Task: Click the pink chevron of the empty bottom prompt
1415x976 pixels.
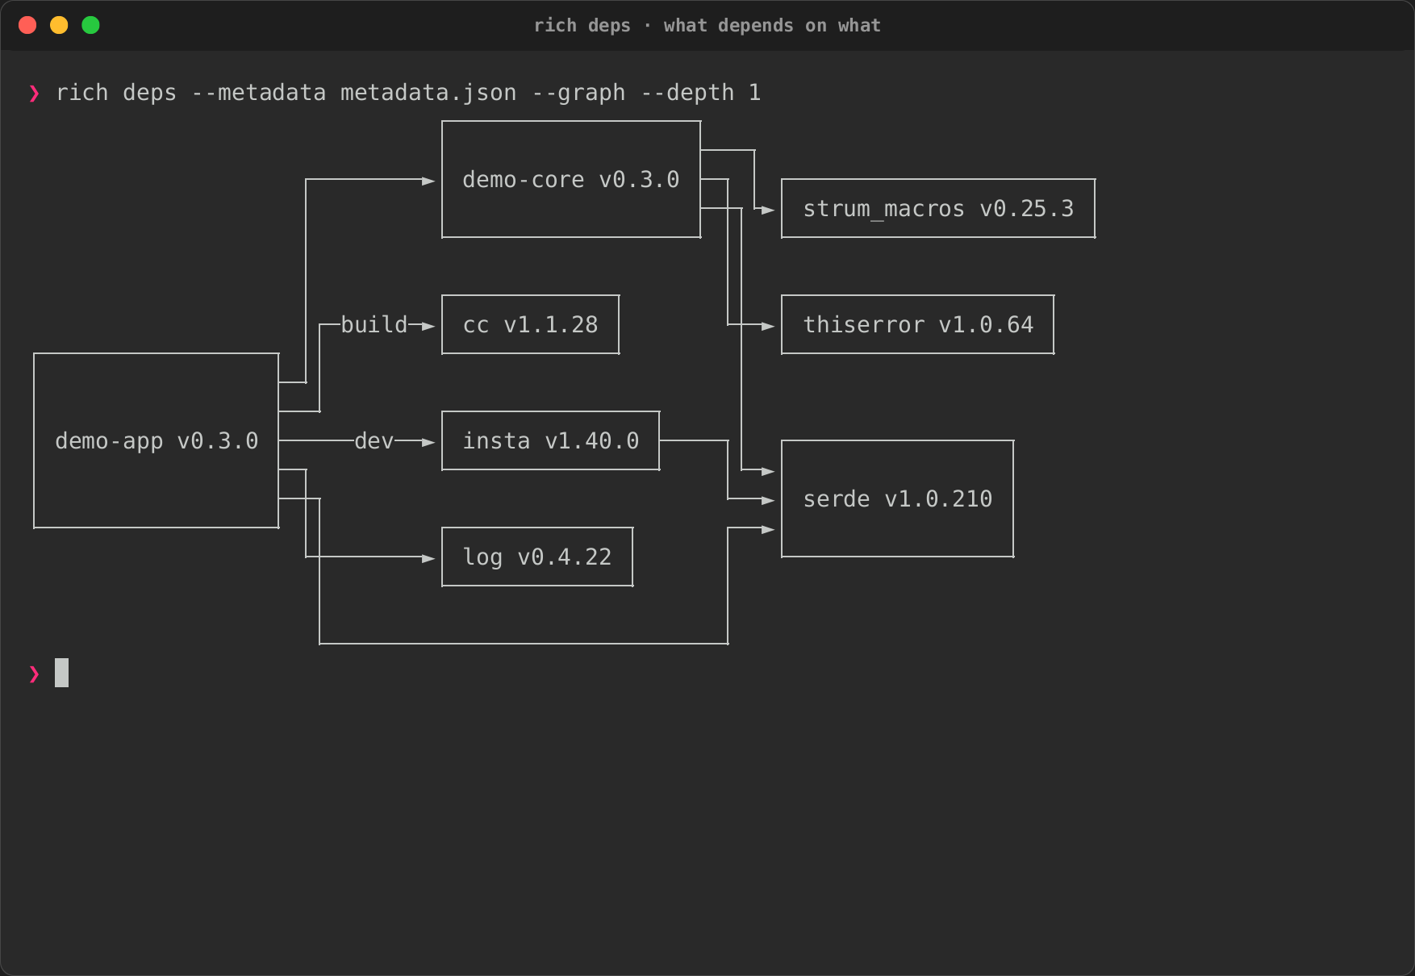Action: (x=34, y=674)
